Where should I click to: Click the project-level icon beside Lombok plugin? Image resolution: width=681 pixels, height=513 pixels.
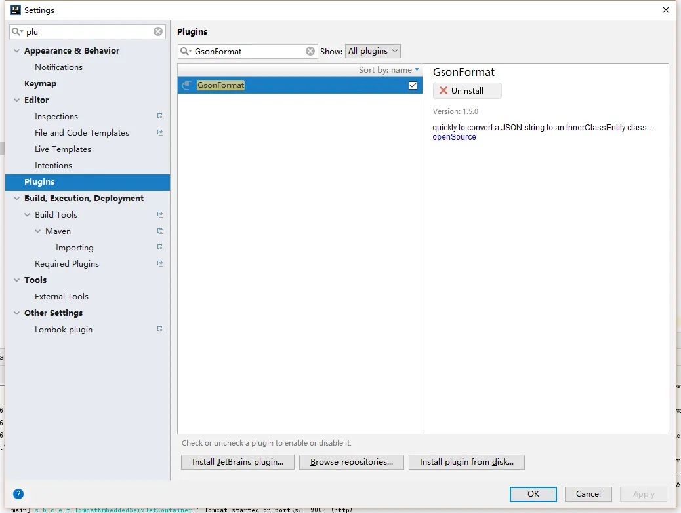(x=160, y=329)
